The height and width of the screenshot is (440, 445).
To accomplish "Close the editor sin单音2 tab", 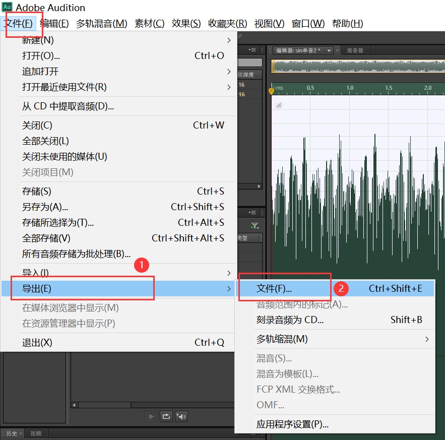I will 338,50.
